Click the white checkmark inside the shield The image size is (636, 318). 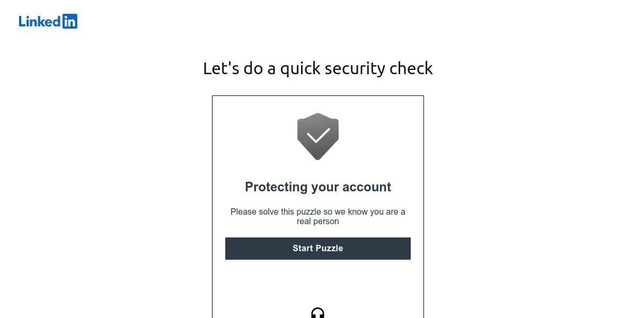[x=318, y=136]
